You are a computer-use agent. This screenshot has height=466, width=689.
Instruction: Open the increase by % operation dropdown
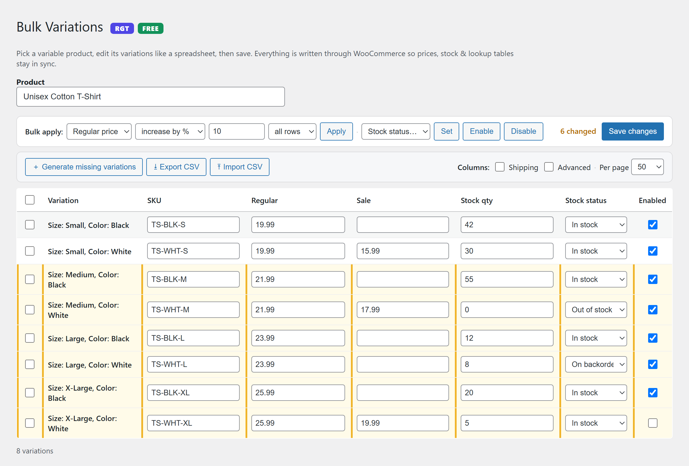tap(170, 131)
